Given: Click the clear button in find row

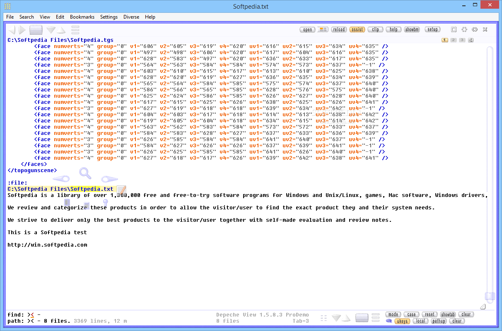Looking at the screenshot, I should click(x=466, y=314).
